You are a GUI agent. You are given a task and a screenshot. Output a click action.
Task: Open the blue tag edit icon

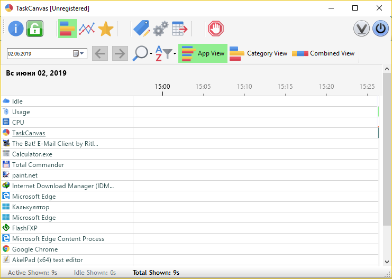point(141,29)
